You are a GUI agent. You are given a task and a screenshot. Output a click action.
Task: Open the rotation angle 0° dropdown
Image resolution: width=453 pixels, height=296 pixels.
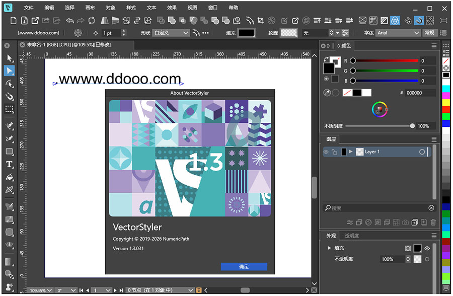click(x=66, y=290)
